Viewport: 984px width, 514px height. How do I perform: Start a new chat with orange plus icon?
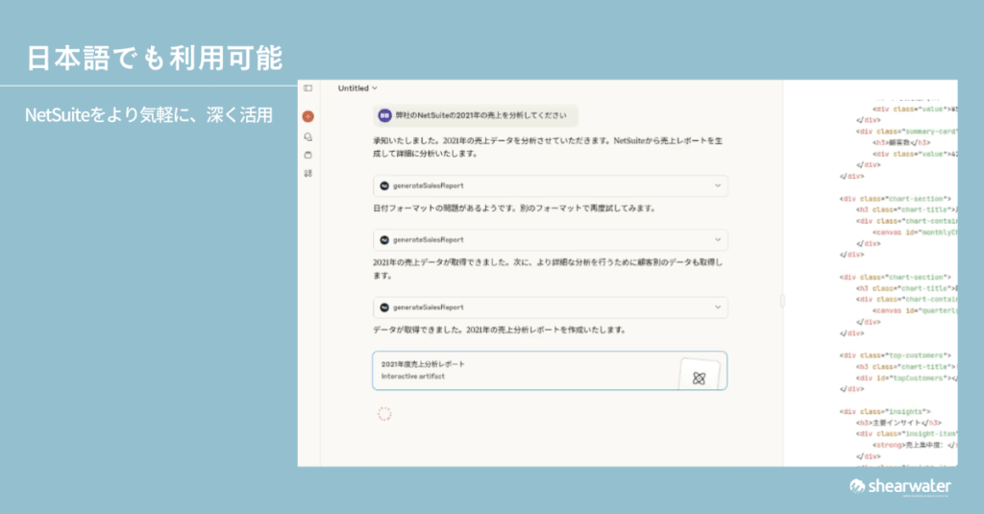click(x=308, y=116)
